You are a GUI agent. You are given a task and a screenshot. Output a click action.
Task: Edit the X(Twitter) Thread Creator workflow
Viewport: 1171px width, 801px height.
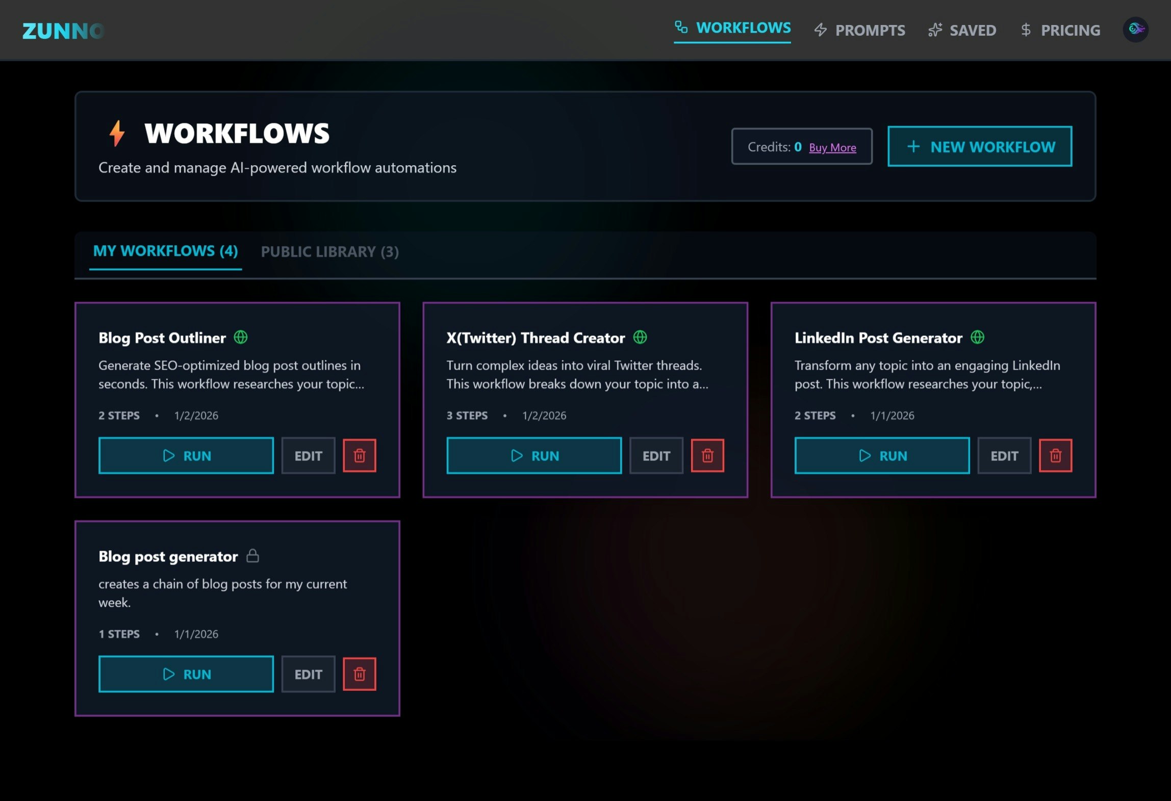click(x=656, y=455)
